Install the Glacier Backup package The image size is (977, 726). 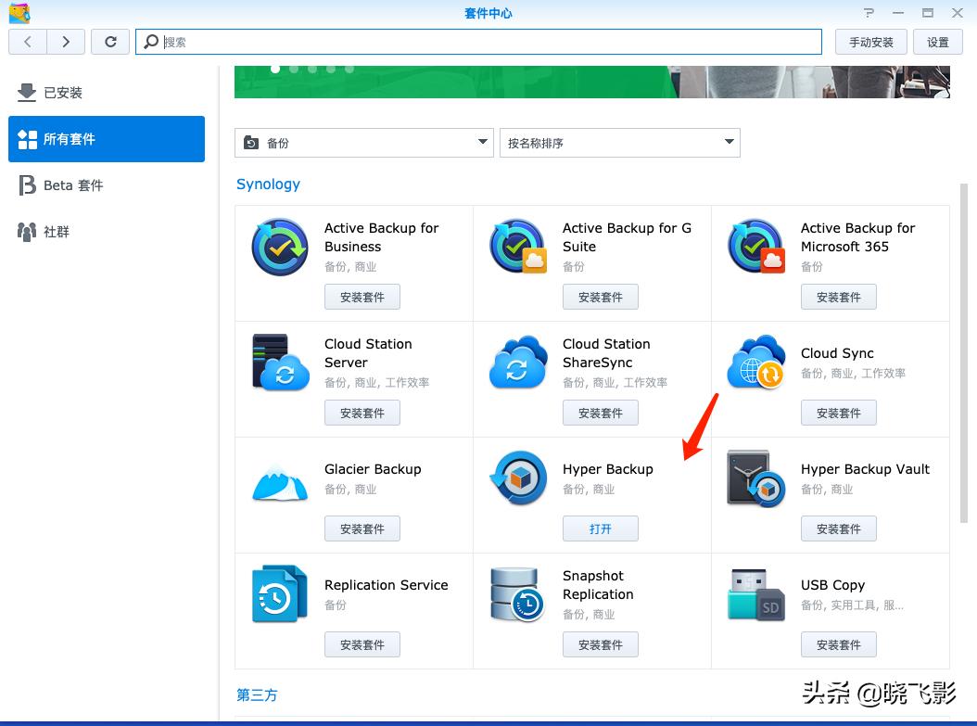[362, 529]
